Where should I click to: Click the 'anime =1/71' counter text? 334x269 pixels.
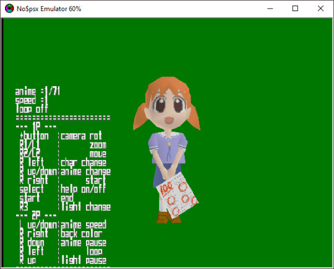[38, 92]
